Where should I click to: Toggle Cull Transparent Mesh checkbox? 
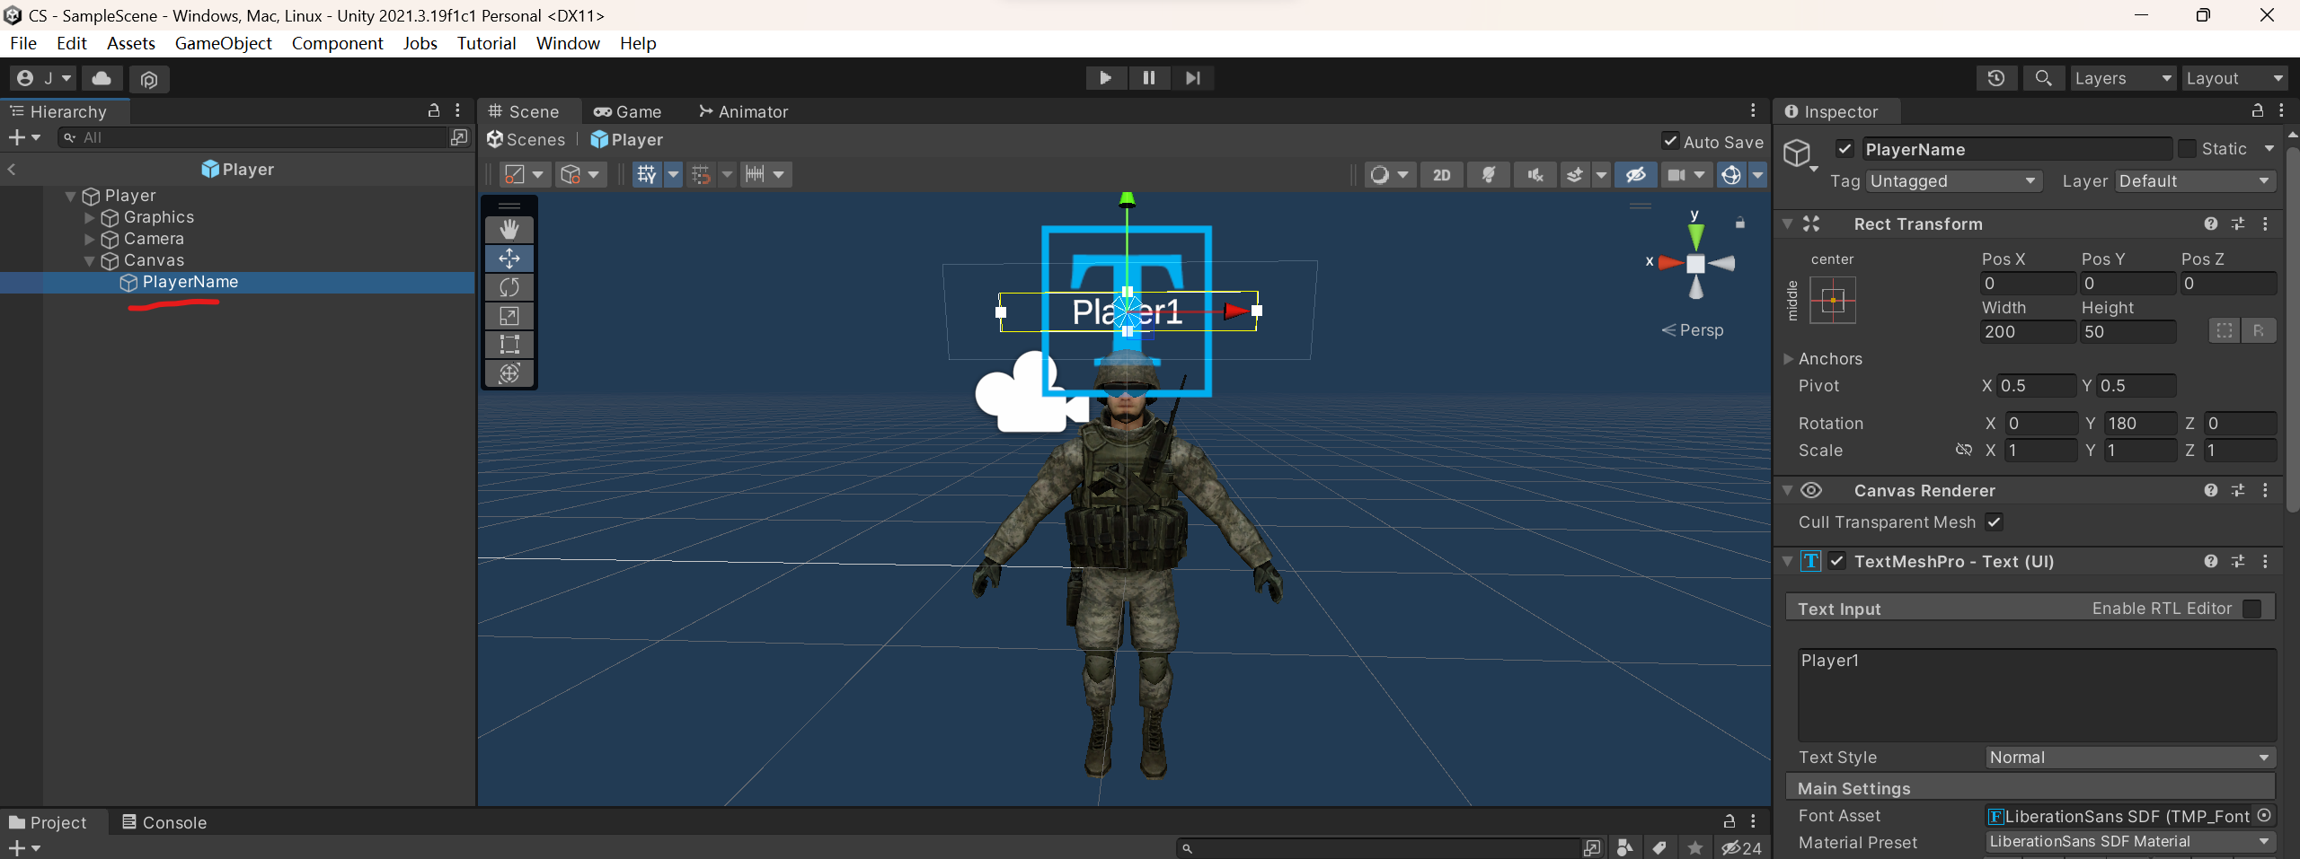tap(1994, 522)
